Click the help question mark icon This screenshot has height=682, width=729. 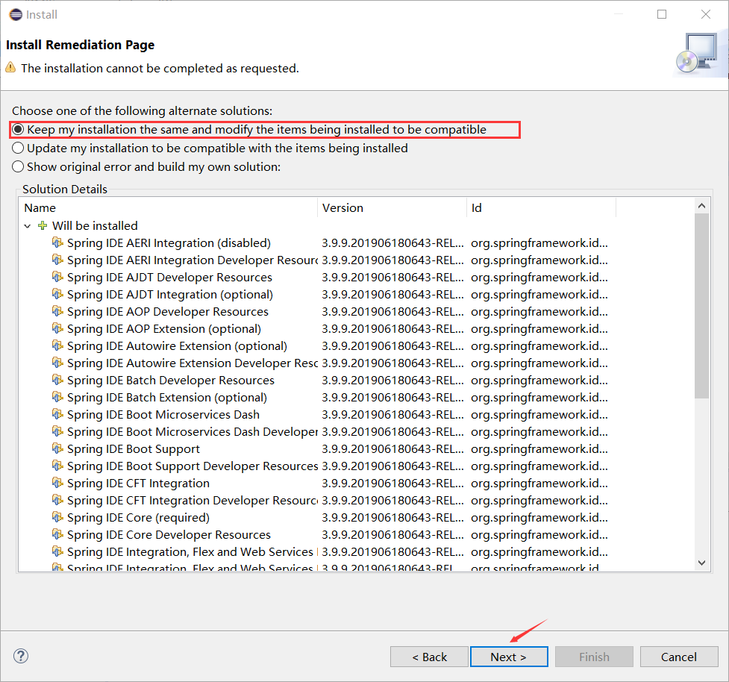20,656
